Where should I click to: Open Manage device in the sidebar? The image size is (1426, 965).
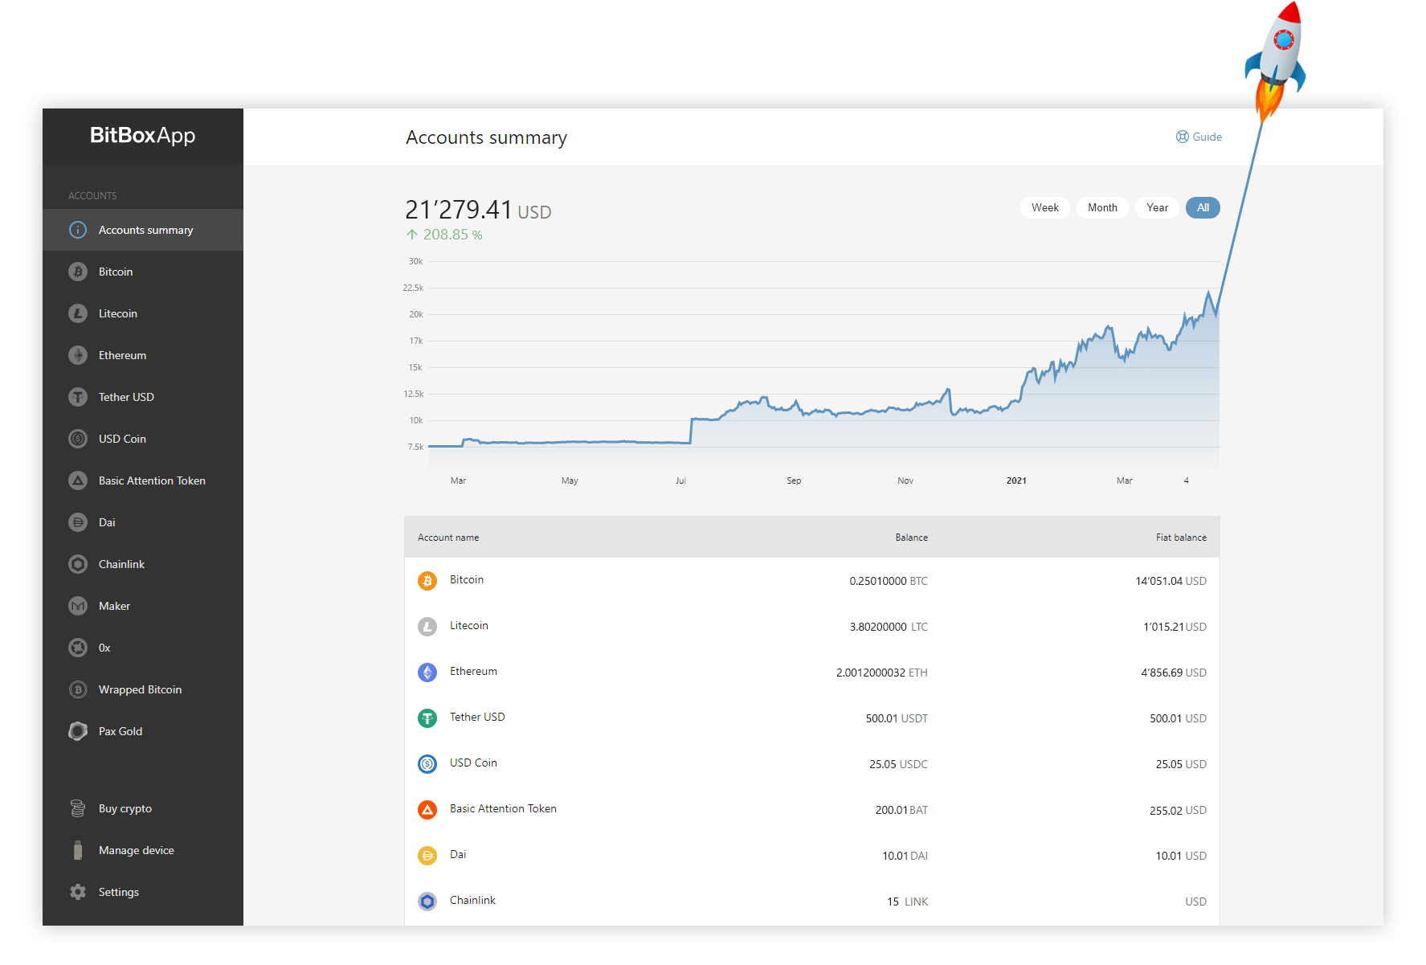click(143, 850)
